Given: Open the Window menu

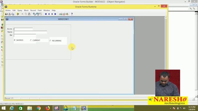Looking at the screenshot, I should [47, 10].
